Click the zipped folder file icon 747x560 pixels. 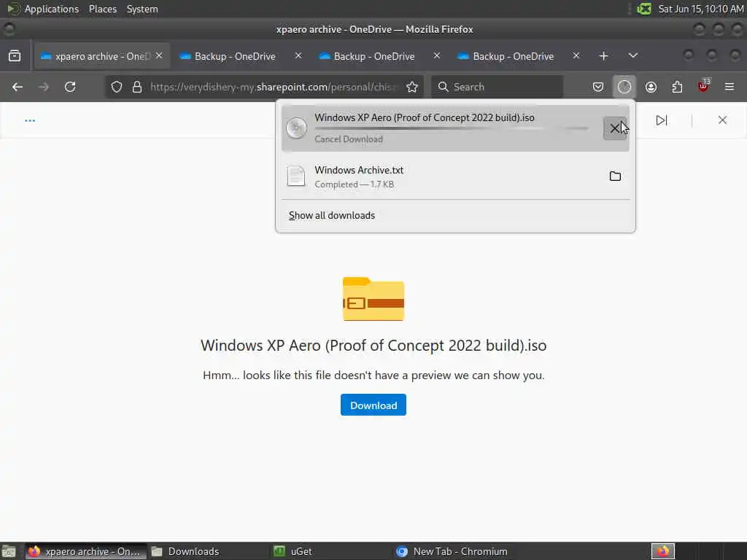pyautogui.click(x=373, y=299)
